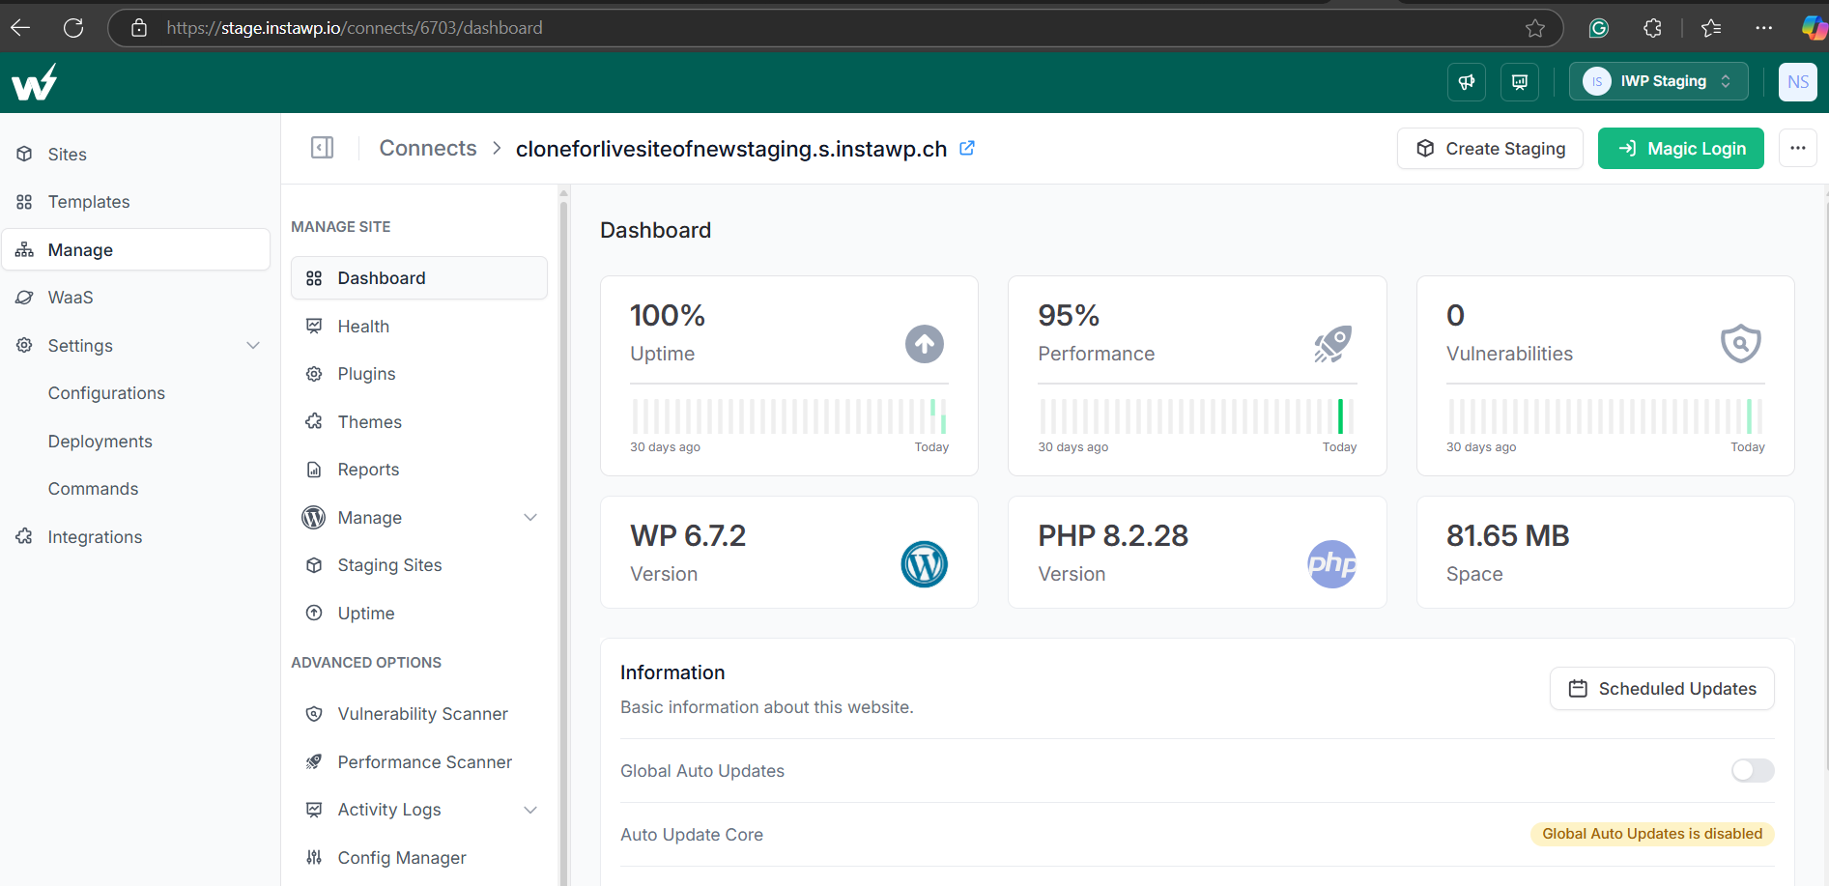View site information lock icon
The height and width of the screenshot is (886, 1829).
(139, 28)
